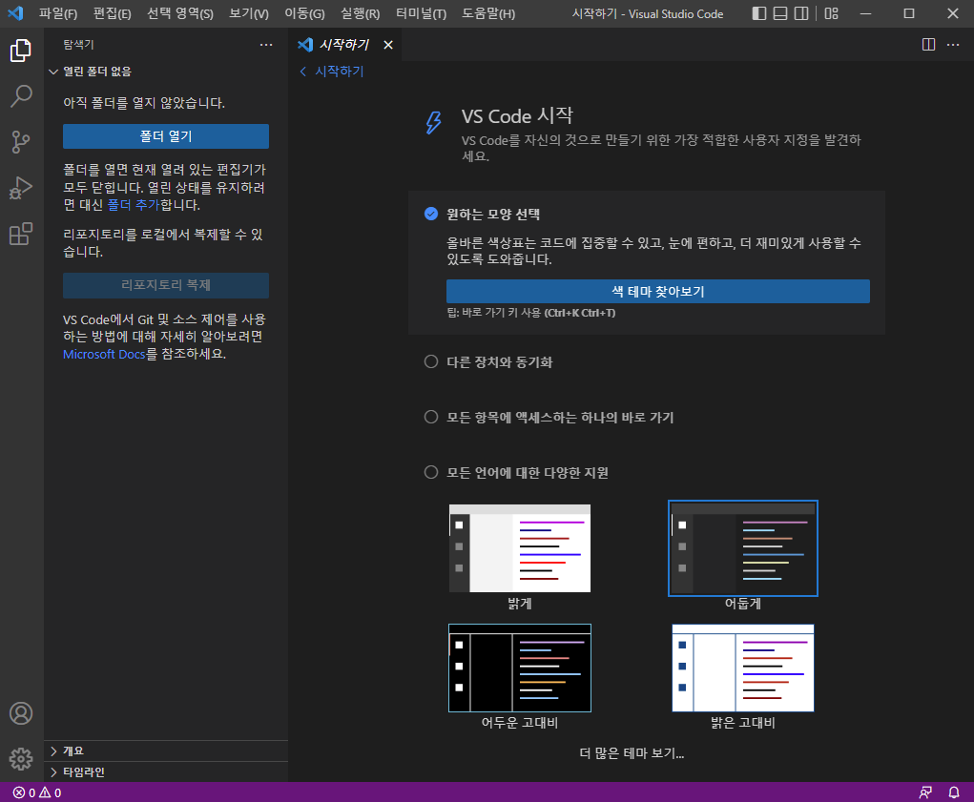Choose the 어두운 고대비 theme thumbnail
The height and width of the screenshot is (802, 974).
point(520,668)
